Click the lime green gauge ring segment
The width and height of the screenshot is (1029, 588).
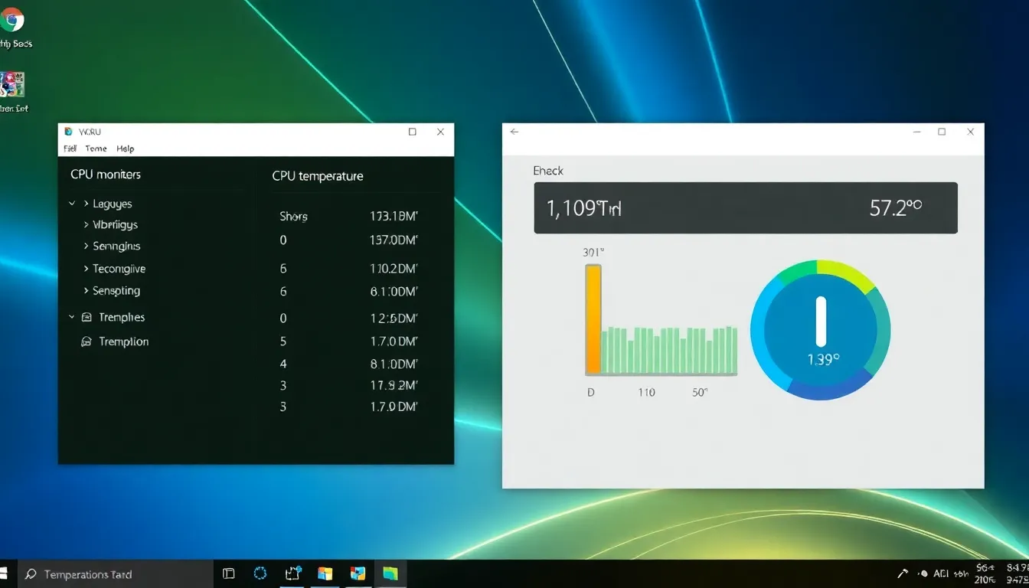(848, 276)
